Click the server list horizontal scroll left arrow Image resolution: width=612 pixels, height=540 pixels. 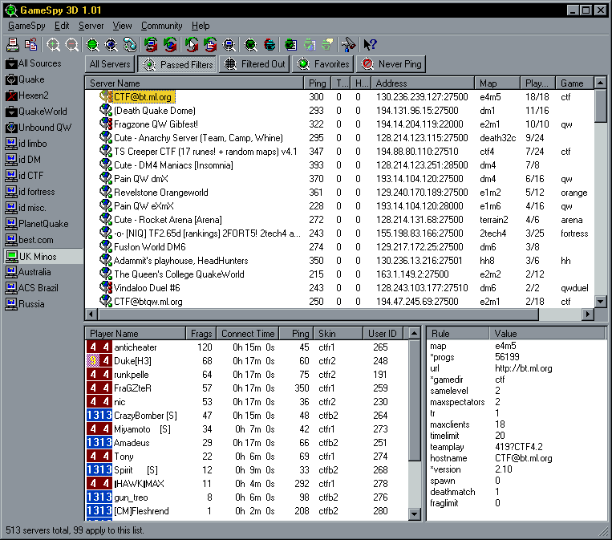click(x=91, y=315)
